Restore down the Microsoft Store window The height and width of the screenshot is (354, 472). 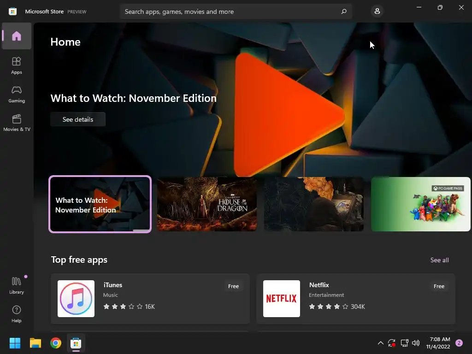pyautogui.click(x=440, y=7)
